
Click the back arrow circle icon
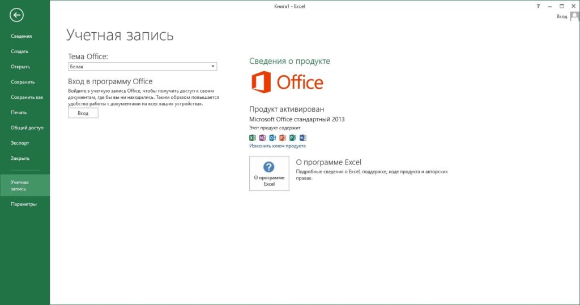coord(16,15)
